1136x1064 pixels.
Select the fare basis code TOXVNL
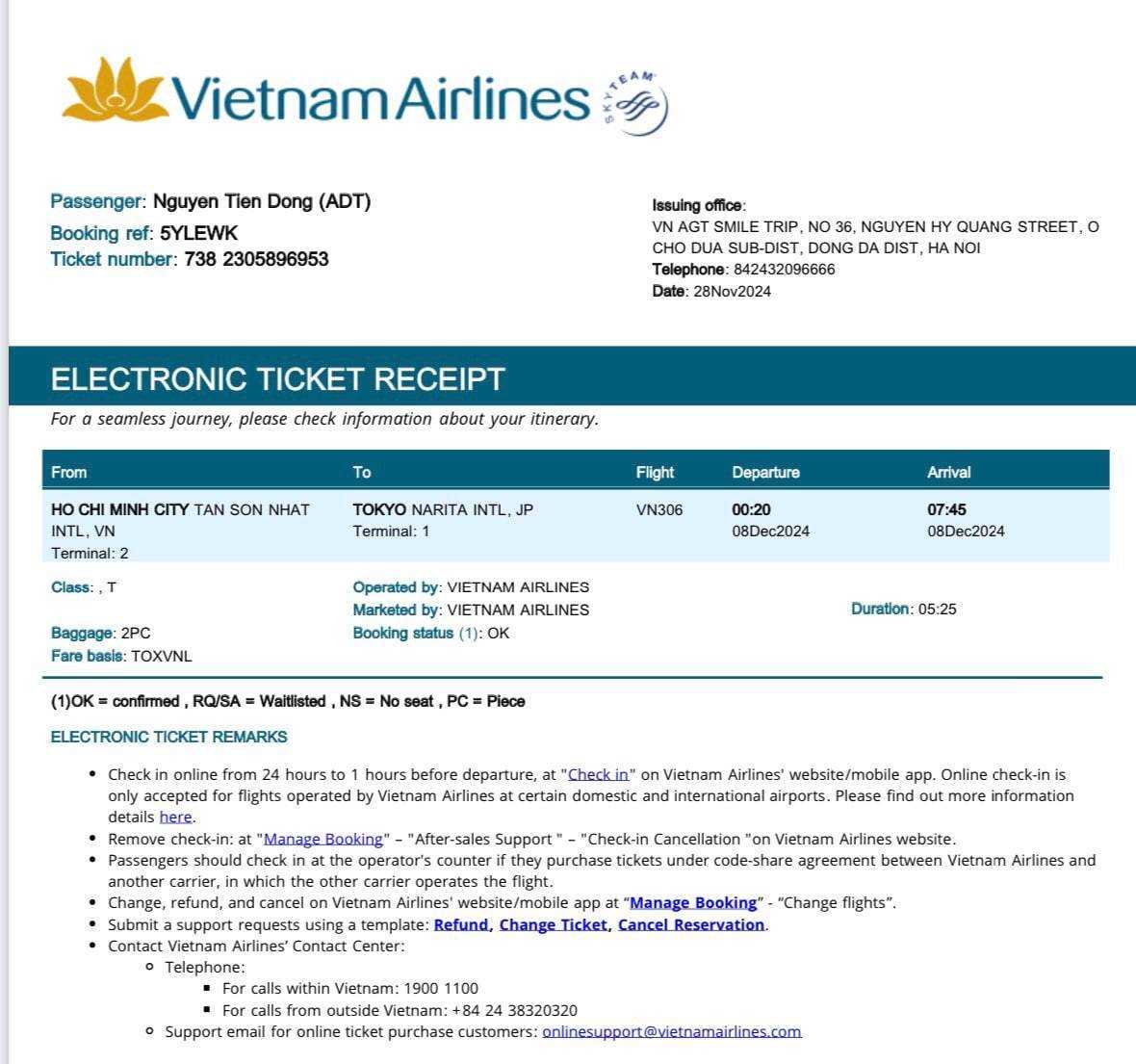pos(162,656)
